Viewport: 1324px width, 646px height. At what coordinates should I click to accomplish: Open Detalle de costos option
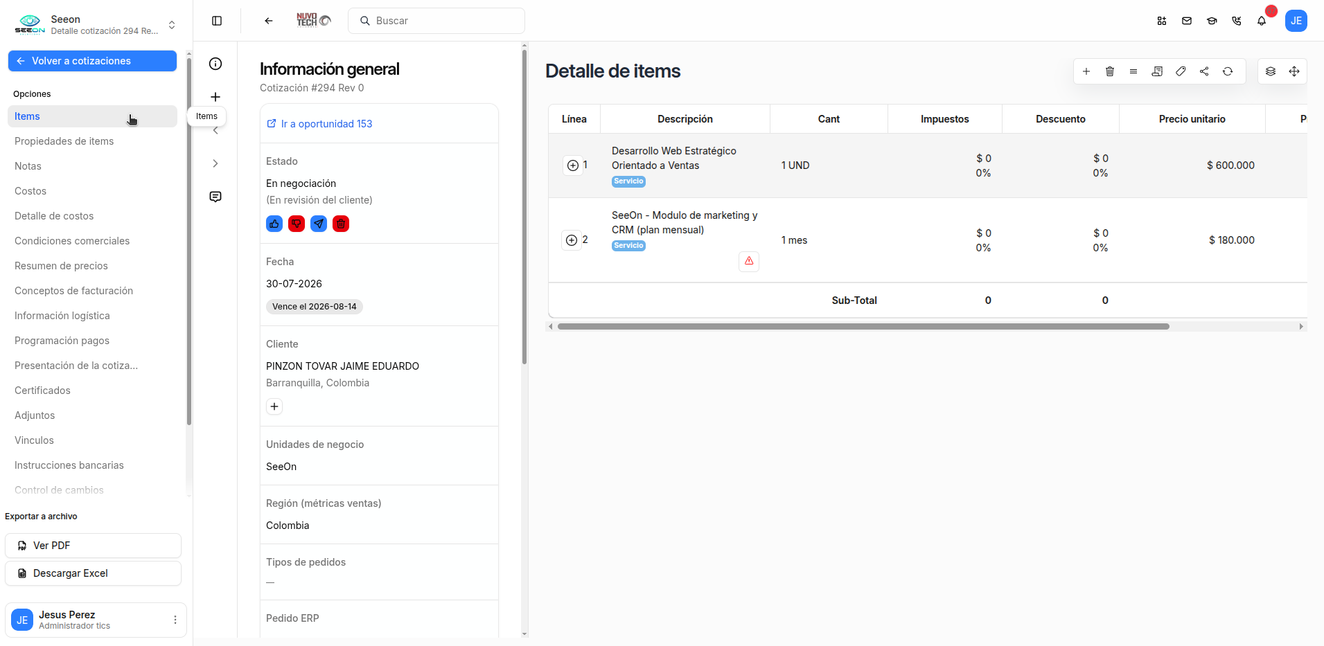(92, 216)
